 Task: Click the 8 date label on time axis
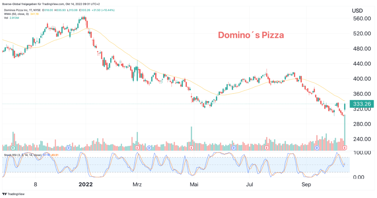tap(35, 184)
